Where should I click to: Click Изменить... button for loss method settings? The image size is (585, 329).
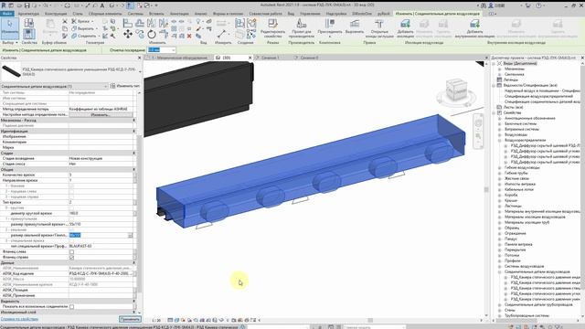tap(101, 114)
